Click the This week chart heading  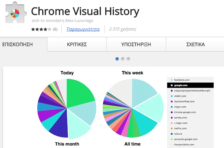coord(132,73)
